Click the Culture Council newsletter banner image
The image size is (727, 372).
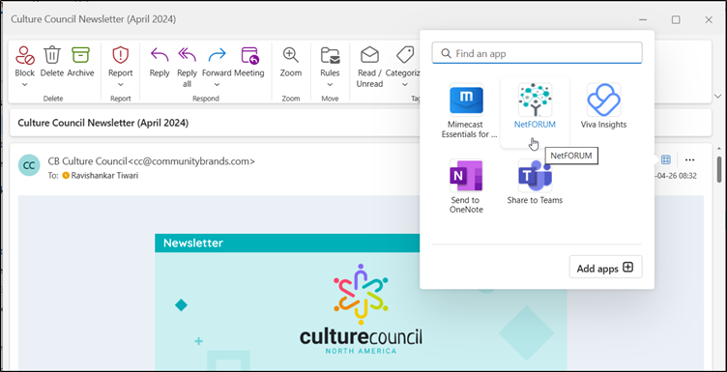[x=361, y=302]
